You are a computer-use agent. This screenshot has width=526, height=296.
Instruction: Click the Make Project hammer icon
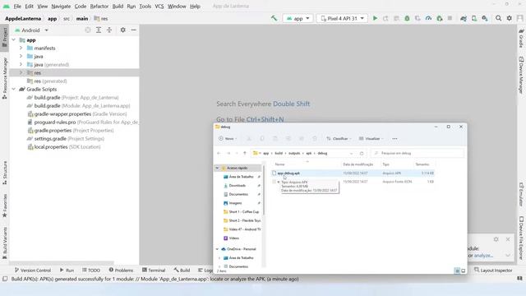[x=274, y=18]
